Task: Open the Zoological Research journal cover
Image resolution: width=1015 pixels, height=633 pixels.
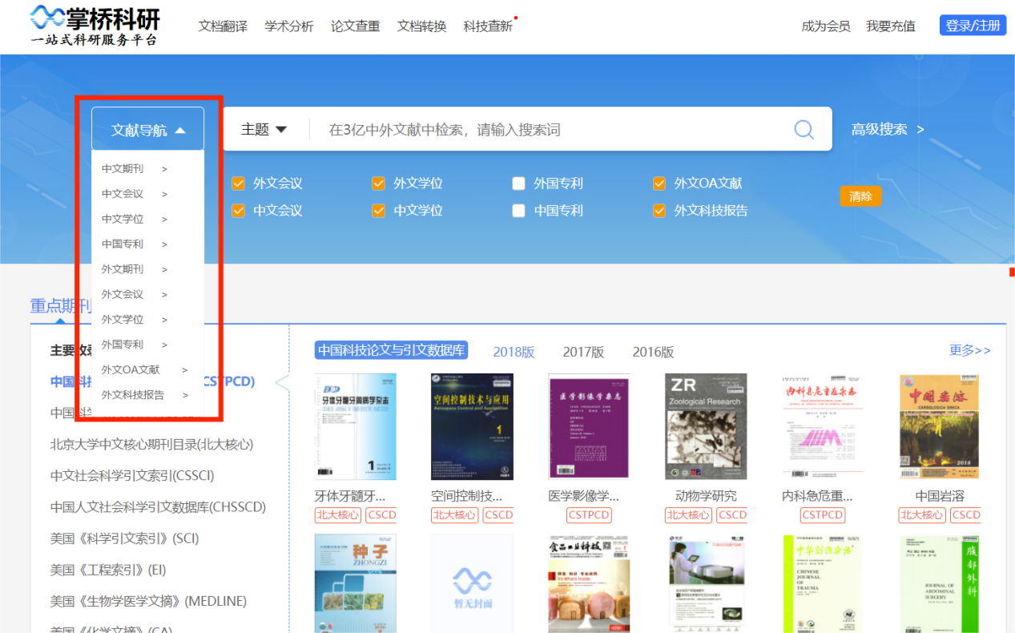Action: pos(706,427)
